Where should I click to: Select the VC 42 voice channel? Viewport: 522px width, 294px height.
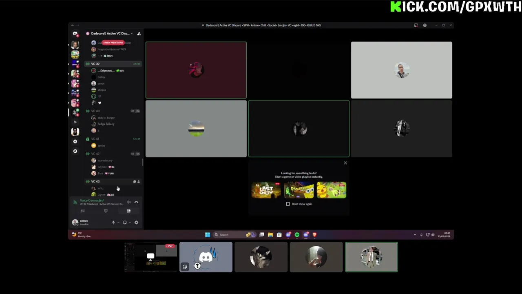pos(113,154)
